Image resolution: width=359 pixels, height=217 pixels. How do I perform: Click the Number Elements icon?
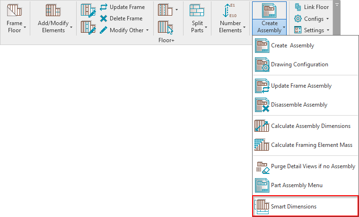point(230,10)
